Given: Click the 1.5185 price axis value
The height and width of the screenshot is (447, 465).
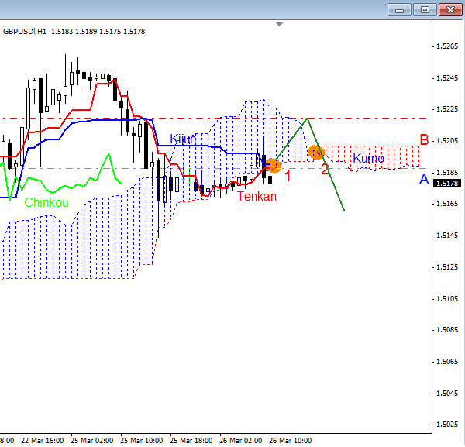Looking at the screenshot, I should [x=447, y=173].
